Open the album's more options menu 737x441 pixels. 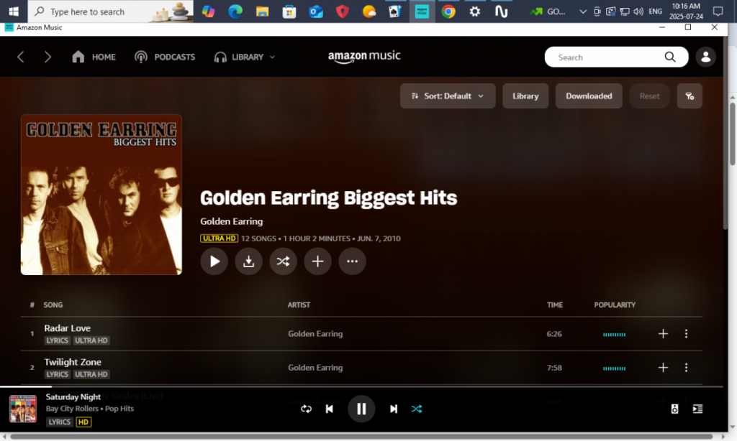[352, 261]
